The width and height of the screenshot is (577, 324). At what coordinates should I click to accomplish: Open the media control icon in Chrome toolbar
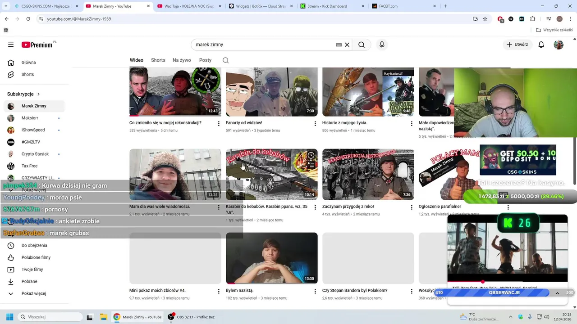(x=549, y=19)
